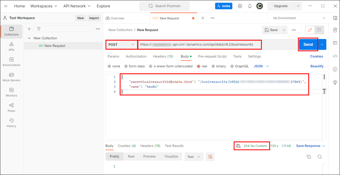Screen dimensions: 340x175
Task: Open Mock Servers in the sidebar
Action: (12, 77)
